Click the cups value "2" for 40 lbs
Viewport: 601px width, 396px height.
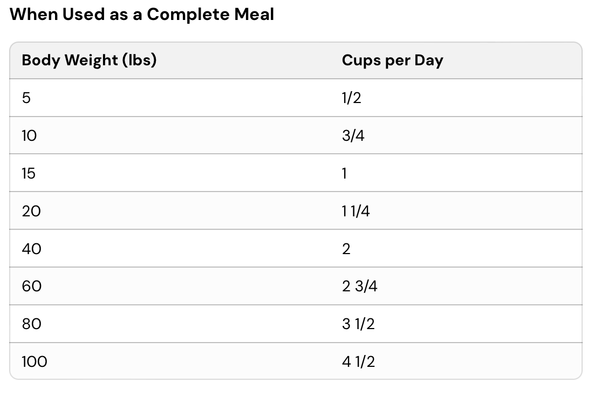point(346,249)
